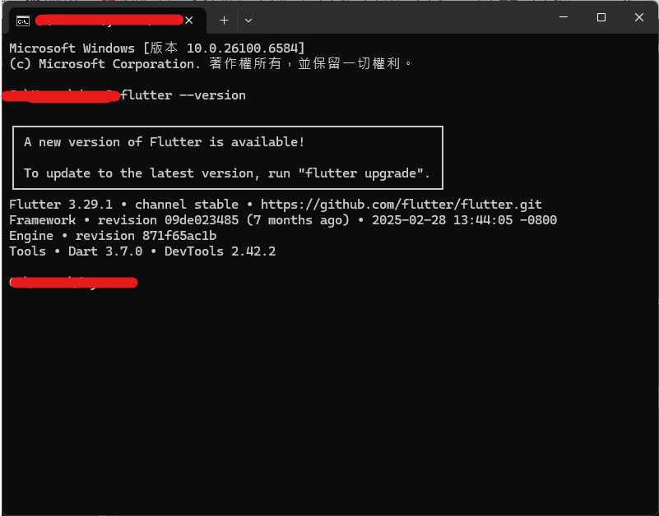Open the github.com/flutter/flutter.git URL

click(401, 205)
